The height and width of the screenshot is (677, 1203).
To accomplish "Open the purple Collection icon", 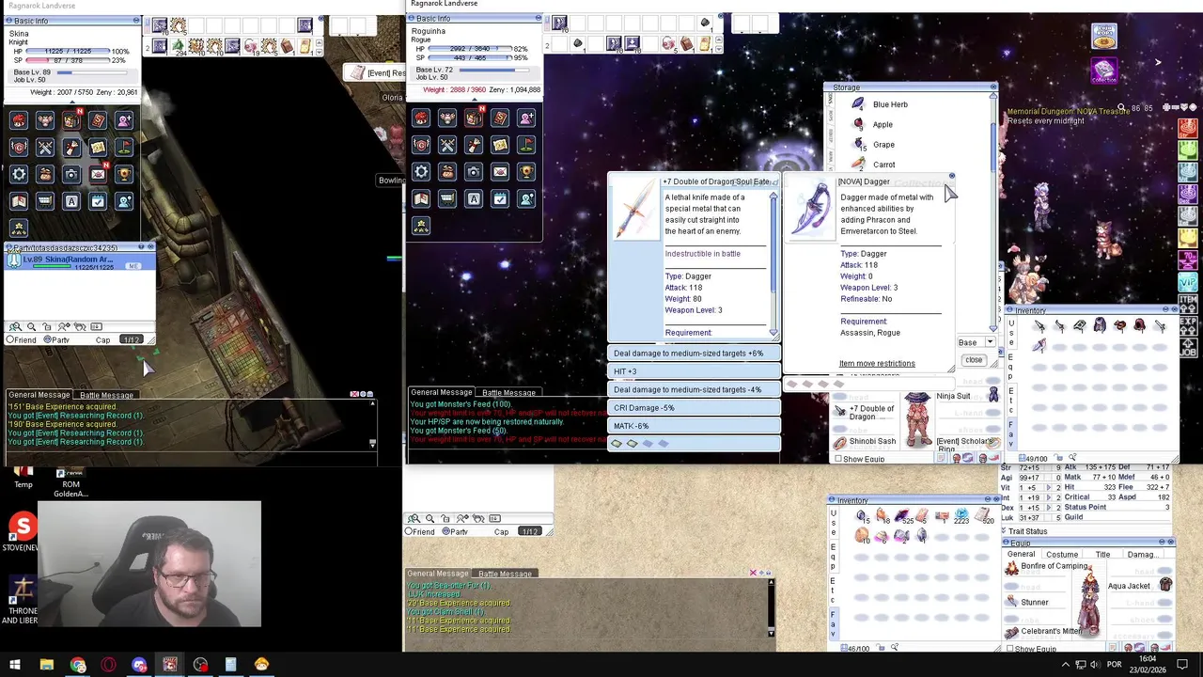I will pos(1104,71).
